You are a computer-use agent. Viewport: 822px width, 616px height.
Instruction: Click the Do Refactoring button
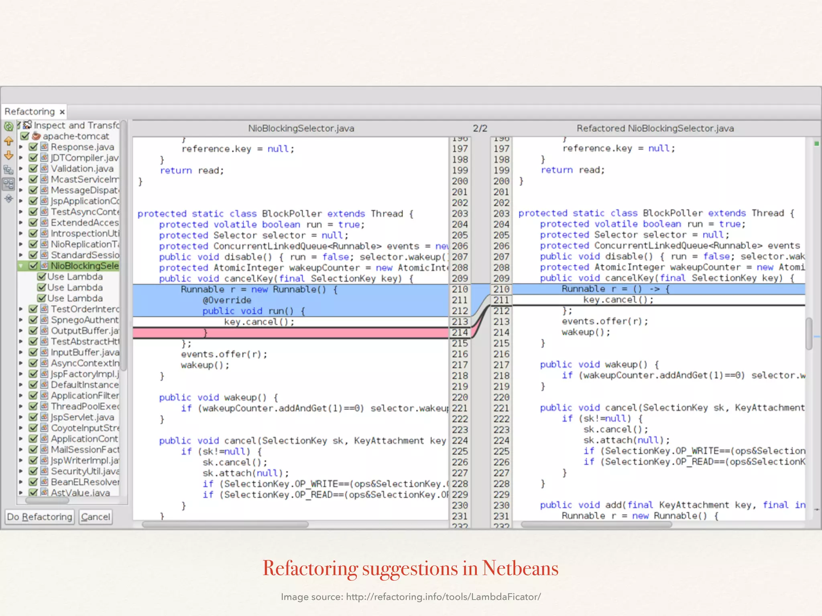tap(39, 517)
